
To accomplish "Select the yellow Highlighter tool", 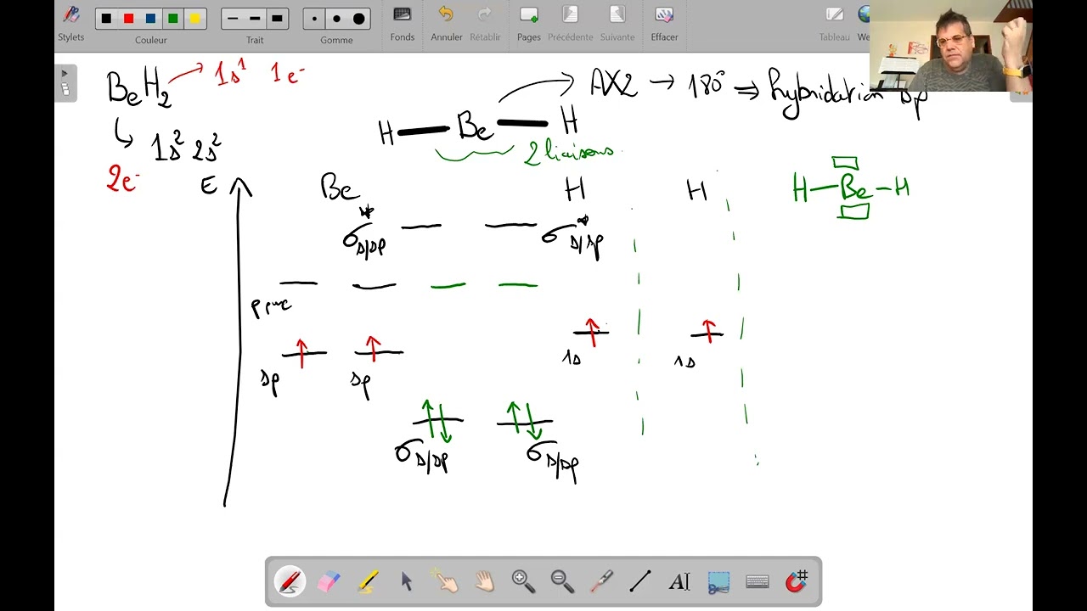I will tap(368, 581).
